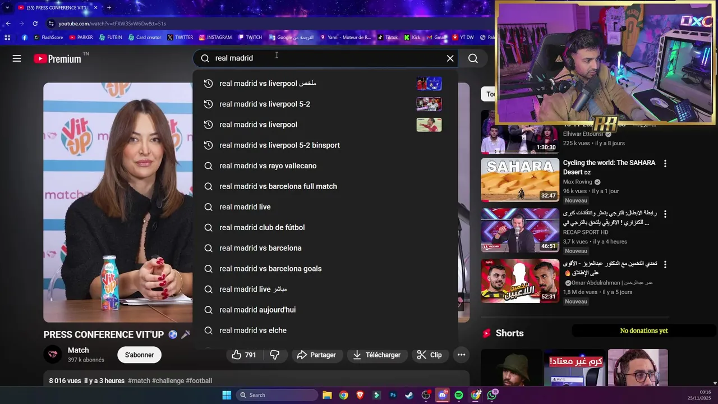Open Spotify from the taskbar
This screenshot has height=404, width=718.
pyautogui.click(x=459, y=395)
